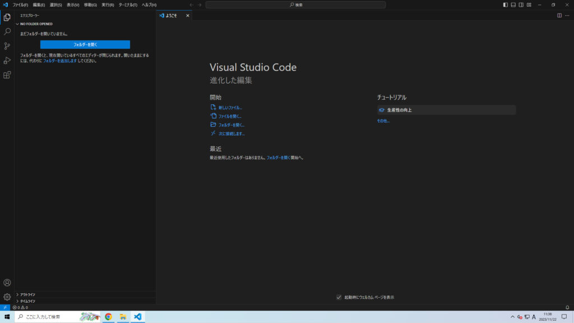This screenshot has width=574, height=323.
Task: Open the ヘルプ(H) menu
Action: pyautogui.click(x=149, y=4)
